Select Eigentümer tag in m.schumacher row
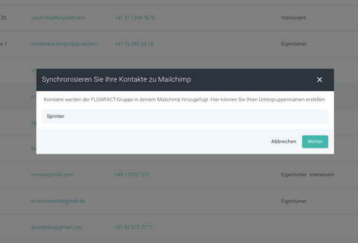Screen dimensions: 358x243 [294, 201]
